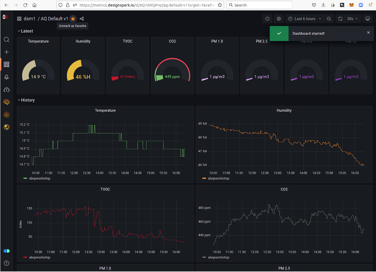Click the dsm1 folder breadcrumb link
376x272 pixels.
point(29,19)
